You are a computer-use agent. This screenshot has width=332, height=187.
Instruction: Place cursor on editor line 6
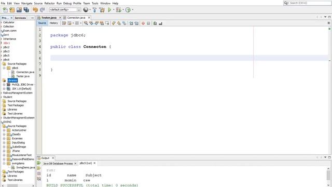189,58
